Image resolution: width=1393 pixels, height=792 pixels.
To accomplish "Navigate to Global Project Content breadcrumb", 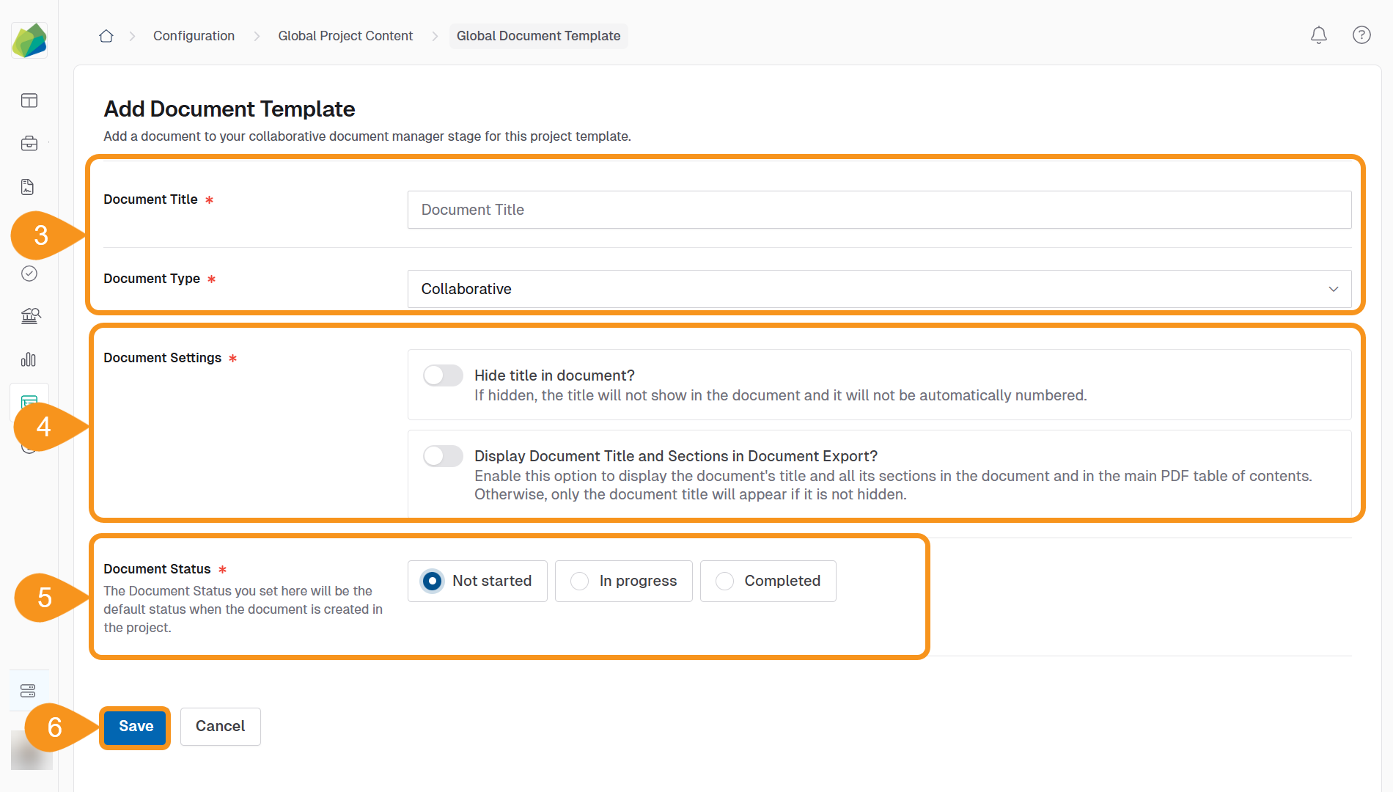I will pyautogui.click(x=345, y=36).
